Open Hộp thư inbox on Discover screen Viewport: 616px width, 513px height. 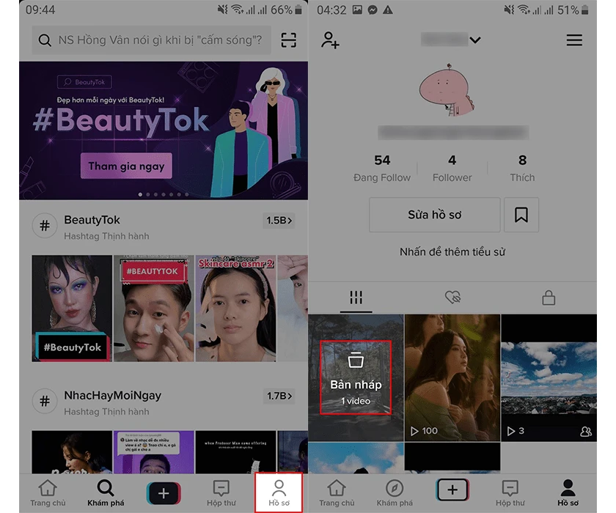[x=221, y=493]
